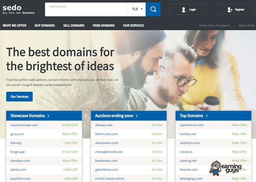Click the Register button text
The image size is (256, 182).
tap(240, 10)
